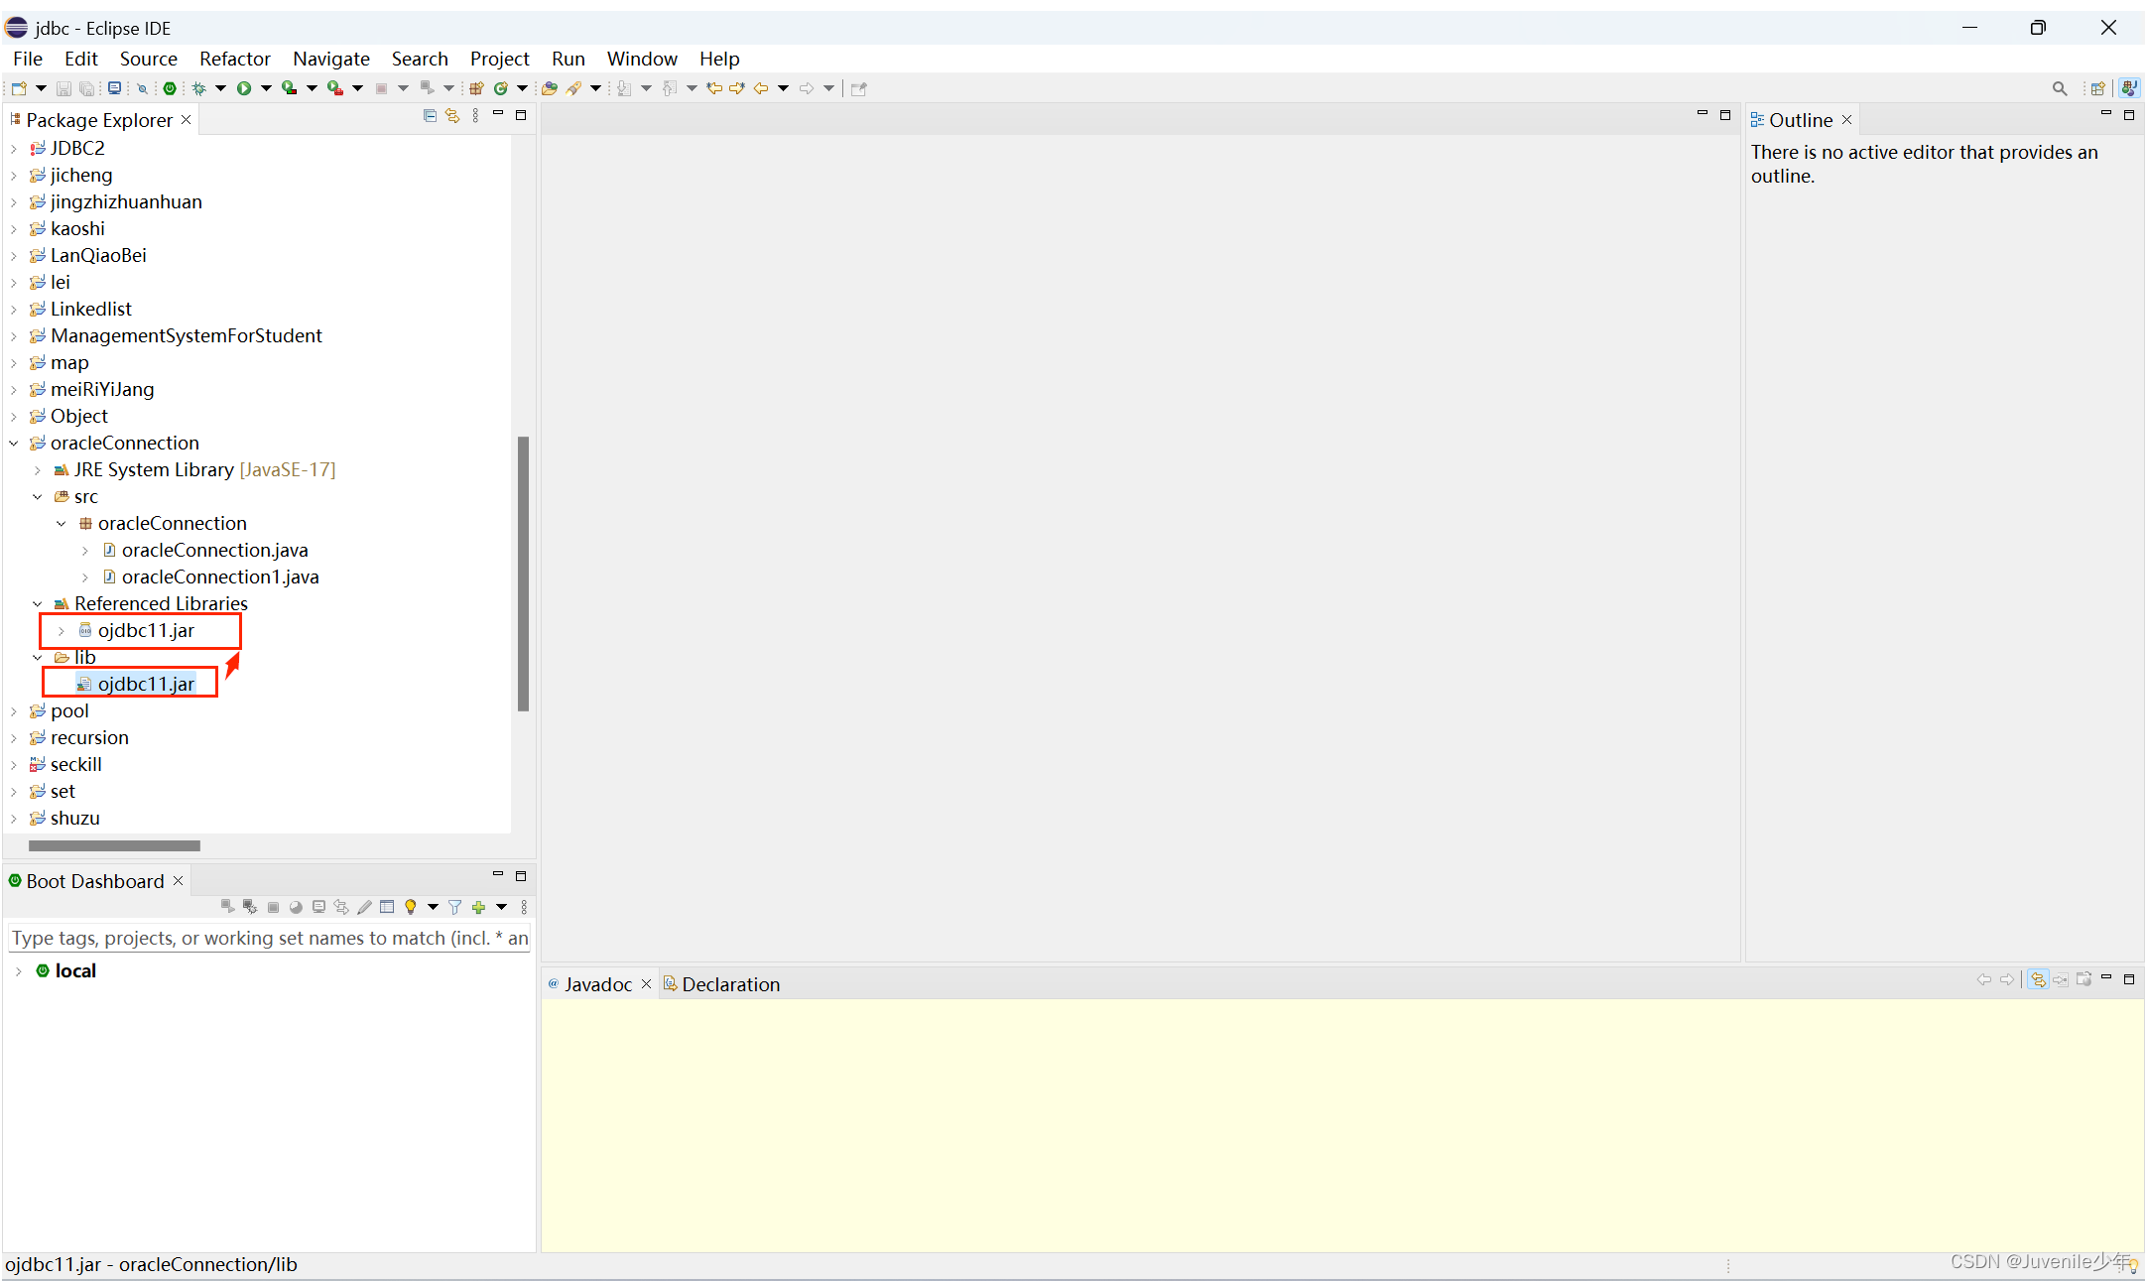Viewport: 2147px width, 1281px height.
Task: Click the green plus icon in Boot Dashboard
Action: tap(479, 906)
